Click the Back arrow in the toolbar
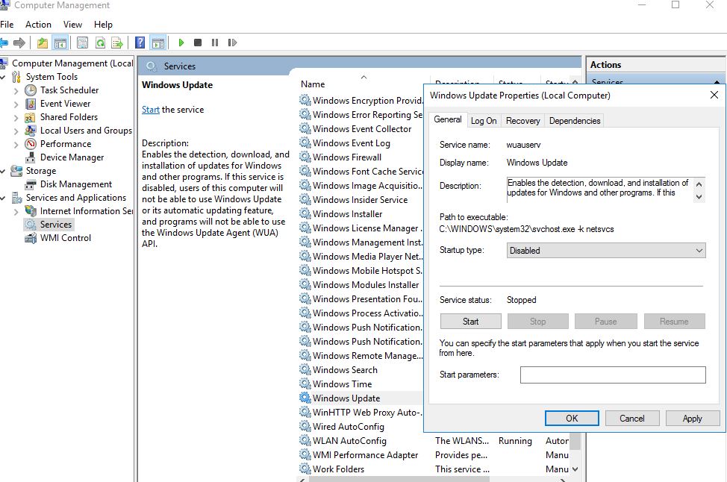The height and width of the screenshot is (482, 727). tap(4, 43)
